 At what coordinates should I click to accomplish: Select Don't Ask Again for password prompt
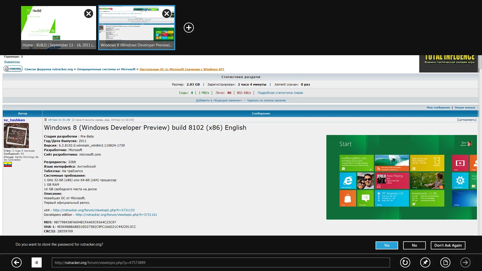[448, 245]
